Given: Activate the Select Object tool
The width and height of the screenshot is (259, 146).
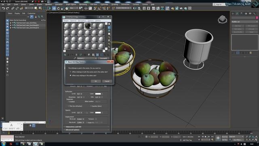Looking at the screenshot, I should [x=36, y=8].
